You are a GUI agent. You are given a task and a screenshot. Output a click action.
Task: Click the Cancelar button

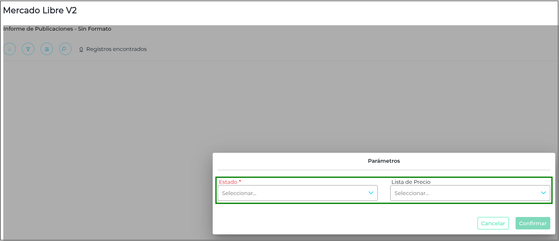pos(493,223)
